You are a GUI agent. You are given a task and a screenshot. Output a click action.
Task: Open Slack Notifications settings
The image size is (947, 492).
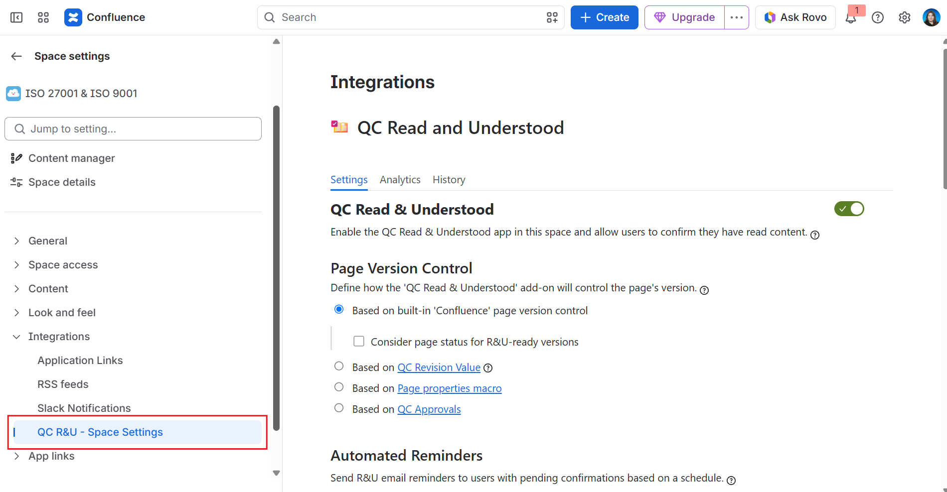[x=84, y=408]
